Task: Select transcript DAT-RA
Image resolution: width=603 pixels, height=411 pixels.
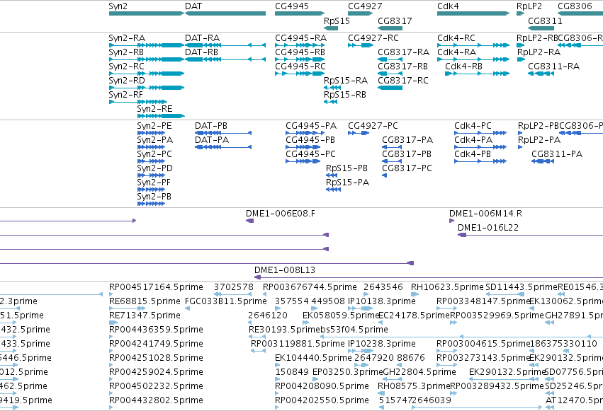Action: (225, 45)
